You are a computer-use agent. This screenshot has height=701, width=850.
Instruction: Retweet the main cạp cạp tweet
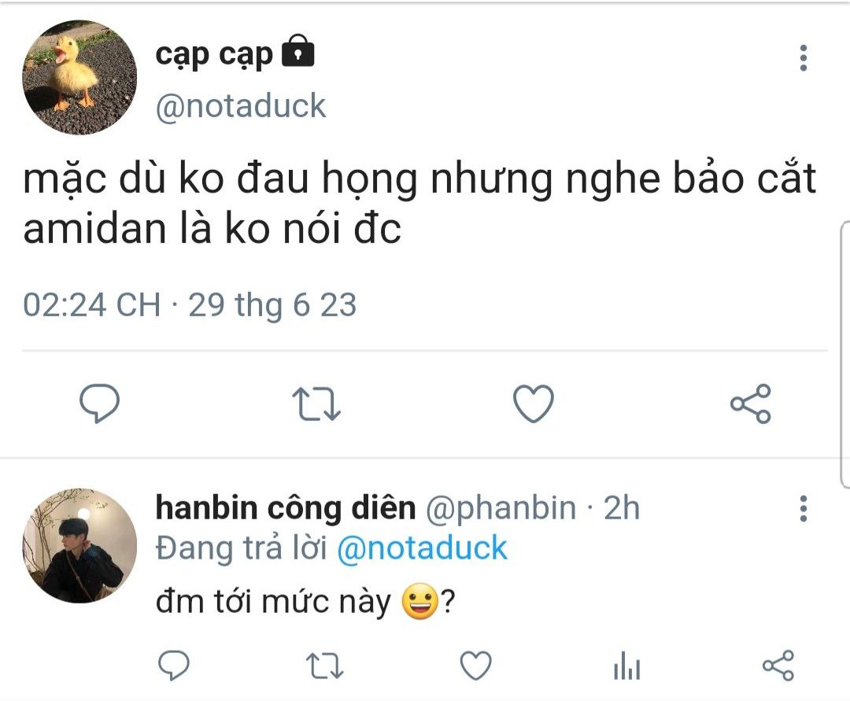pyautogui.click(x=316, y=404)
